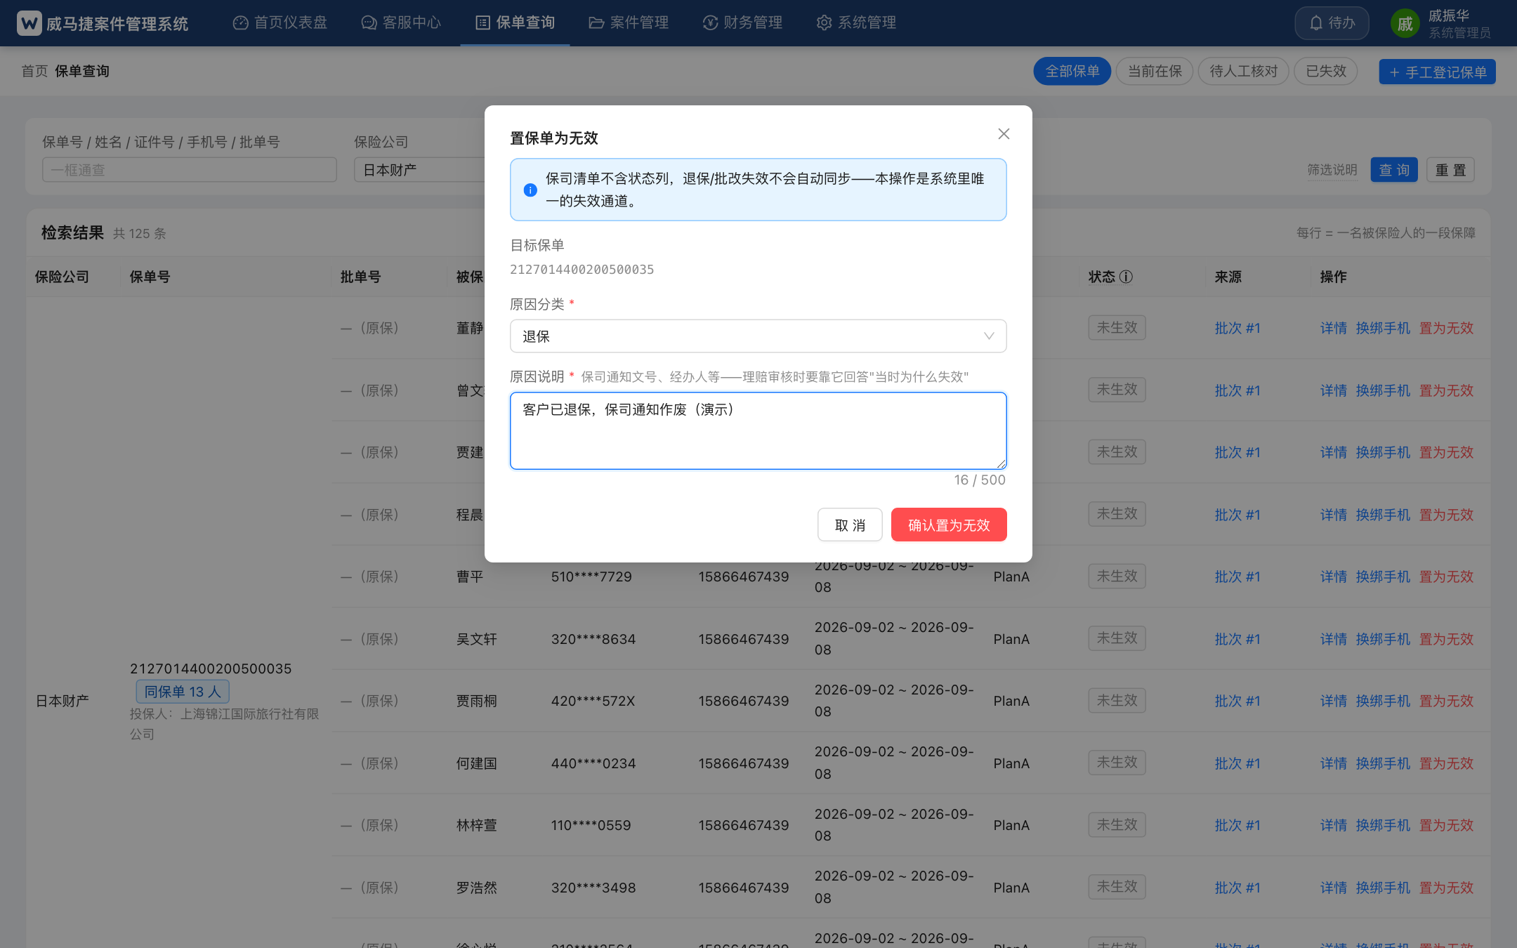Click 置为无效 for 贾雨桐 row
The height and width of the screenshot is (948, 1517).
click(1447, 701)
